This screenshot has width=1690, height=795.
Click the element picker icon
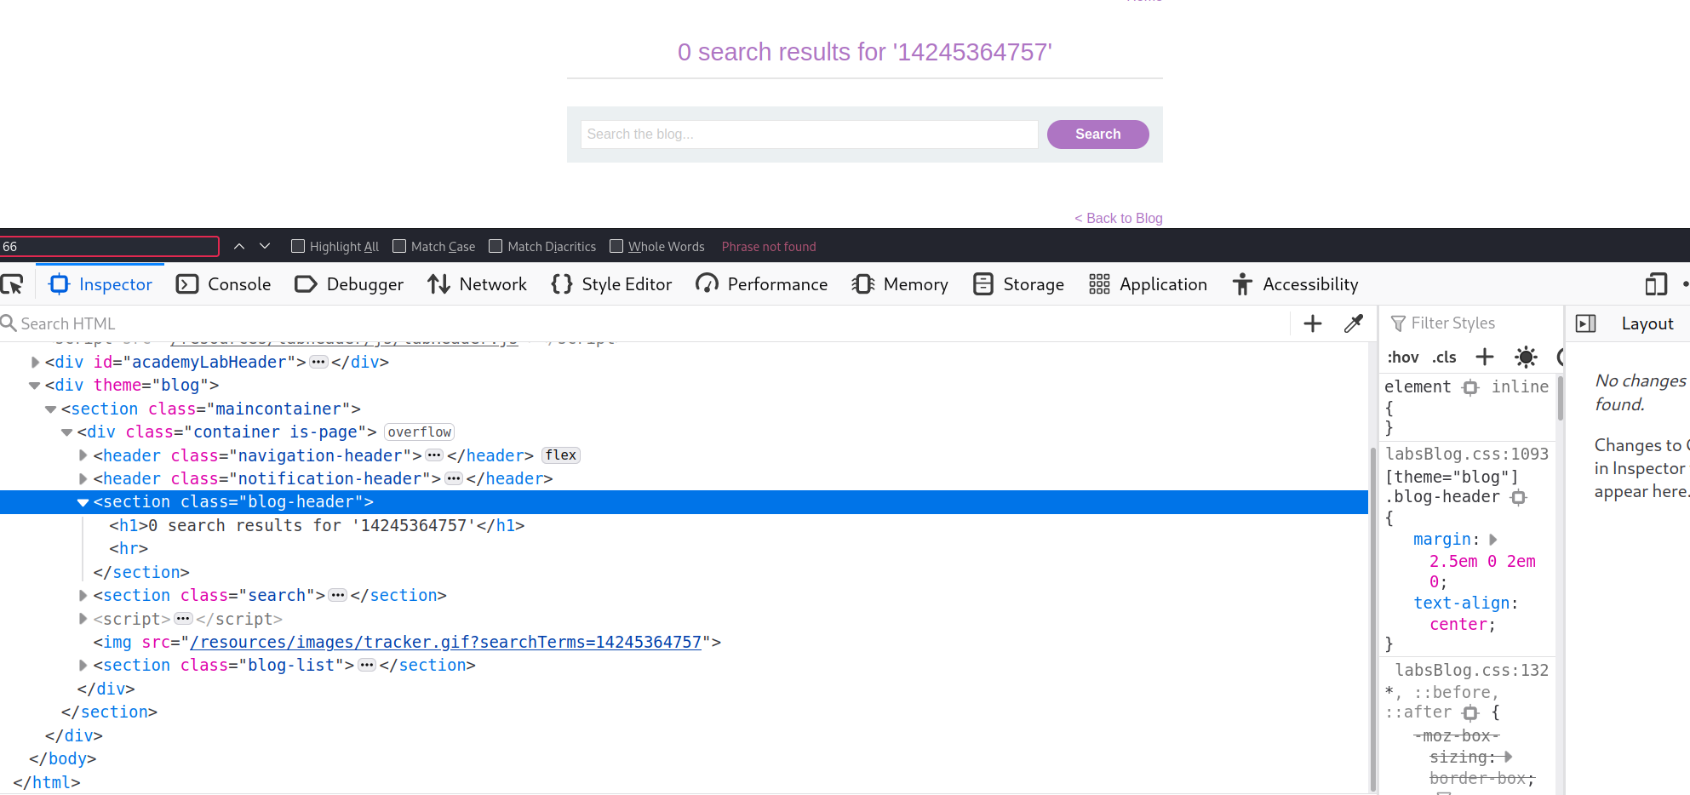pyautogui.click(x=12, y=284)
